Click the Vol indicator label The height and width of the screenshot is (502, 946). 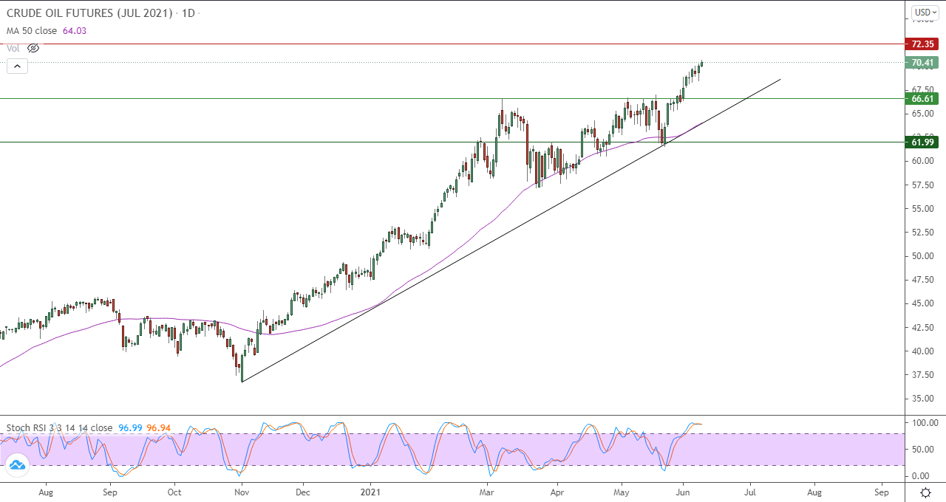point(13,48)
